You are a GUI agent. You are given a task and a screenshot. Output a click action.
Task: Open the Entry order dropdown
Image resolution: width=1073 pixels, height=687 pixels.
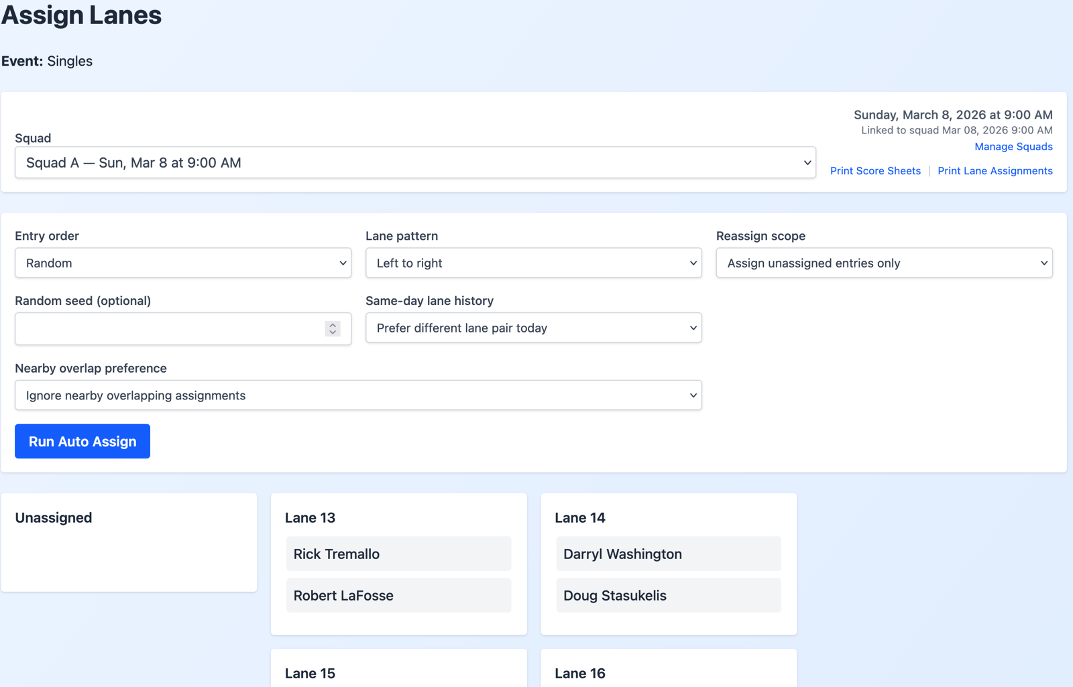(x=183, y=263)
